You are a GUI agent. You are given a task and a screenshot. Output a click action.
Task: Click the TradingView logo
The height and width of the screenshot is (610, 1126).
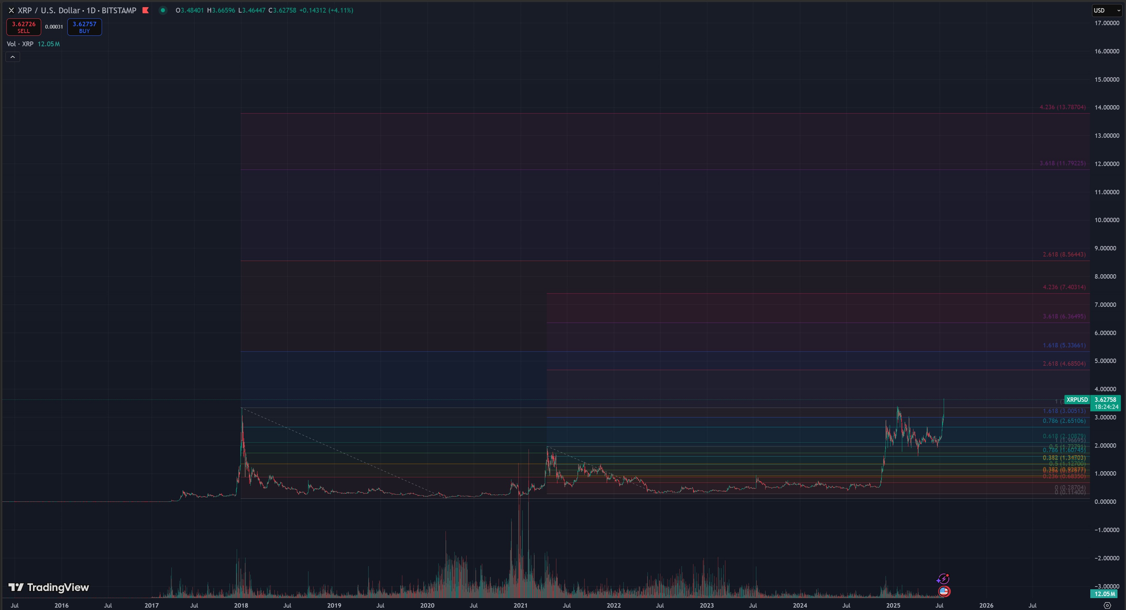click(49, 587)
